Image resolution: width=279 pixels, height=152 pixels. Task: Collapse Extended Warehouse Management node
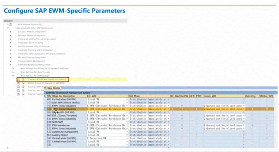pos(10,65)
